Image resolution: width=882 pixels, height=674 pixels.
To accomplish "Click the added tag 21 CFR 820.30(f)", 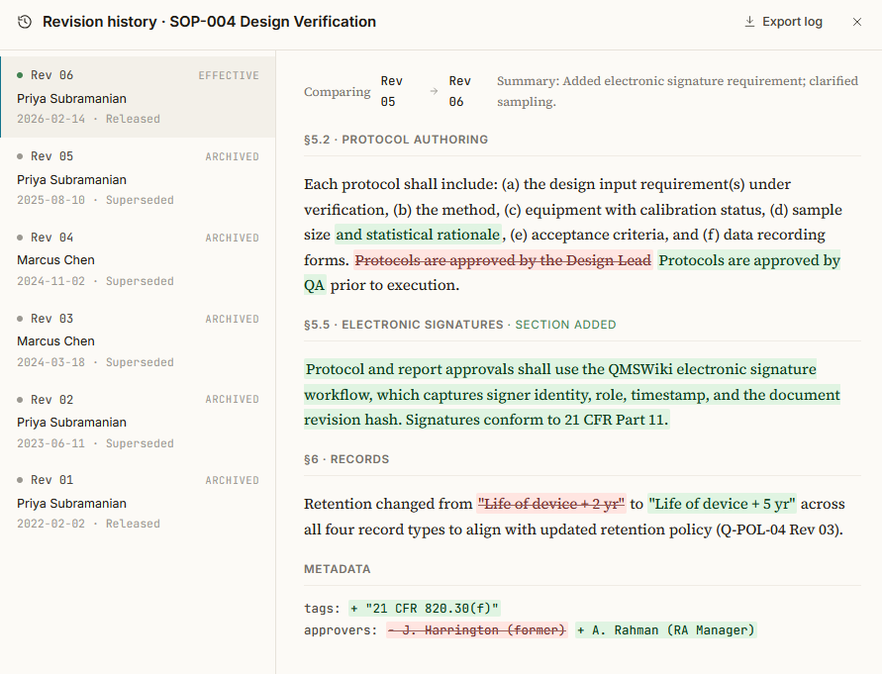I will (424, 608).
